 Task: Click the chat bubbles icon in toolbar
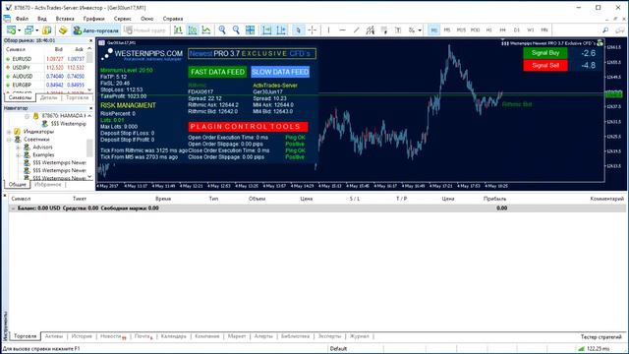coord(620,30)
